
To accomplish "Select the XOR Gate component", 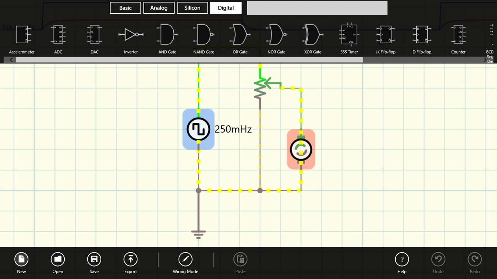I will click(x=313, y=34).
